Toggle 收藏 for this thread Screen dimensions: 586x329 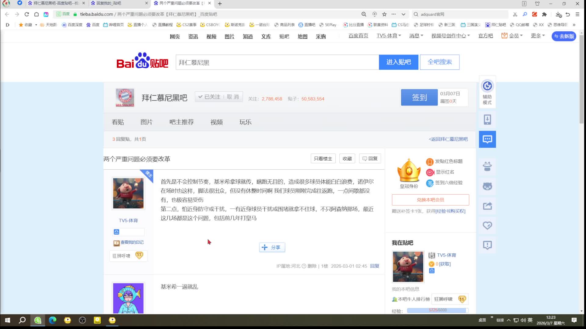[347, 159]
